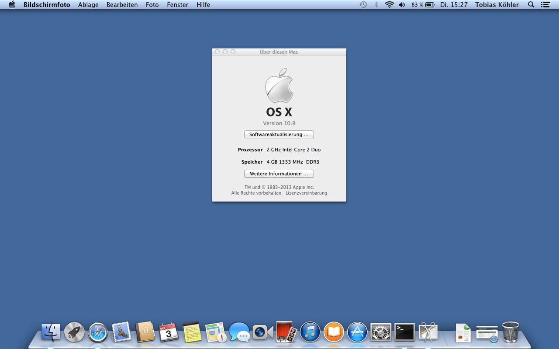The width and height of the screenshot is (559, 349).
Task: Click the Weitere Informationen button
Action: tap(279, 174)
